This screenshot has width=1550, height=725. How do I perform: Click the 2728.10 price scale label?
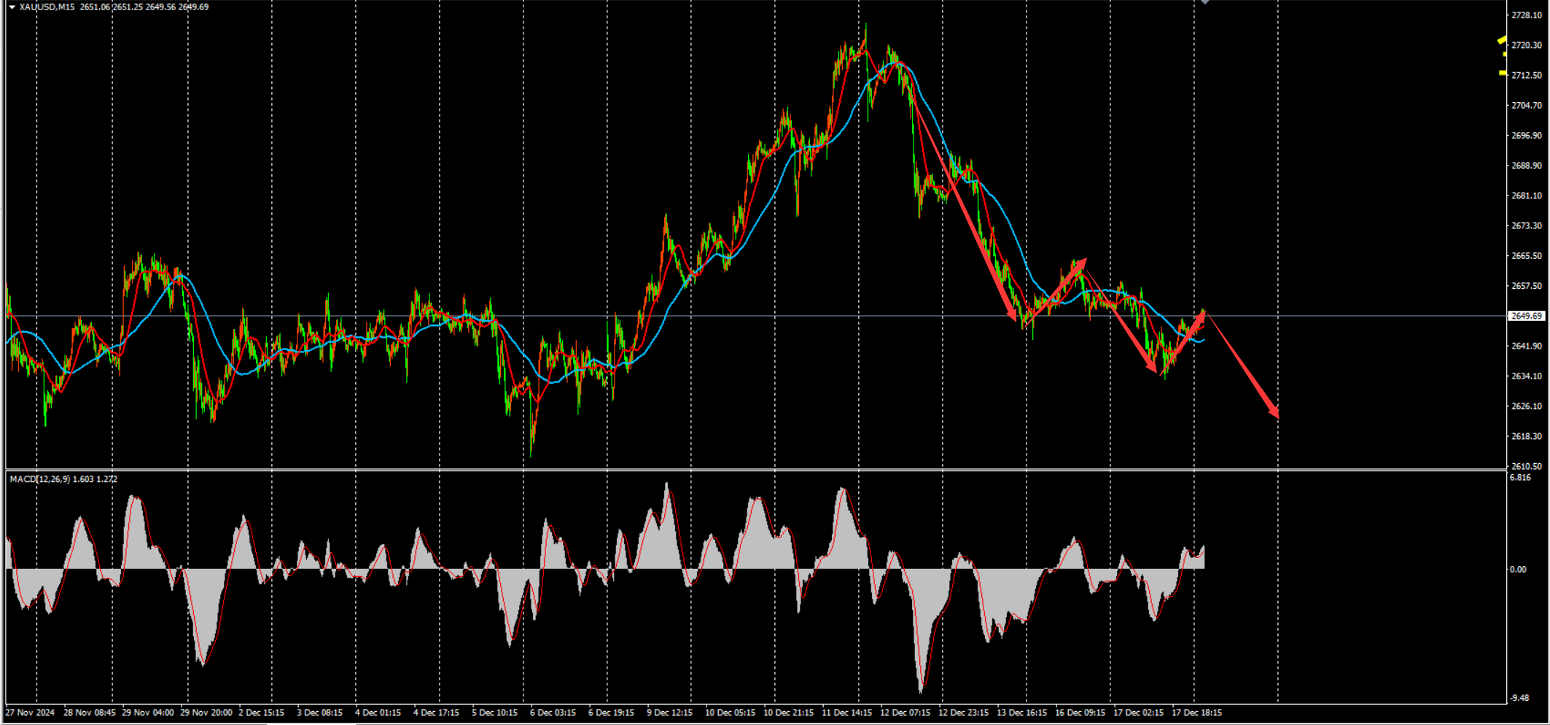pyautogui.click(x=1527, y=15)
